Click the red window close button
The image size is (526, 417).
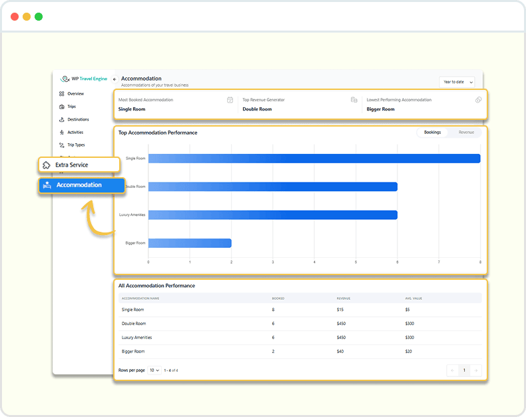click(x=15, y=17)
